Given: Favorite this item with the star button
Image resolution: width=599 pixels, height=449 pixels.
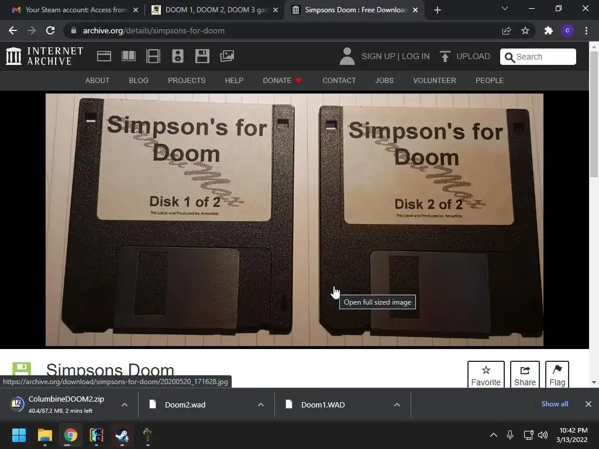Looking at the screenshot, I should [x=486, y=375].
